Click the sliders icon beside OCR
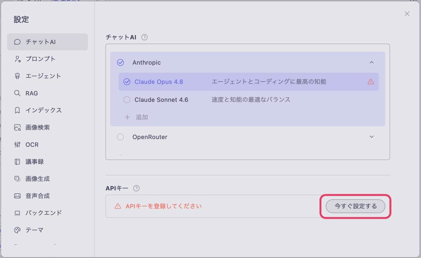 [18, 145]
